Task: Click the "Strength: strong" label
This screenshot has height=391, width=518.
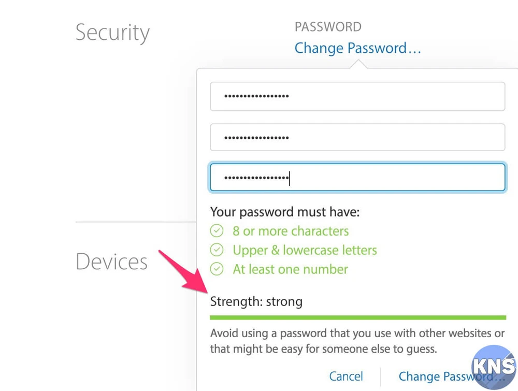Action: [x=256, y=301]
